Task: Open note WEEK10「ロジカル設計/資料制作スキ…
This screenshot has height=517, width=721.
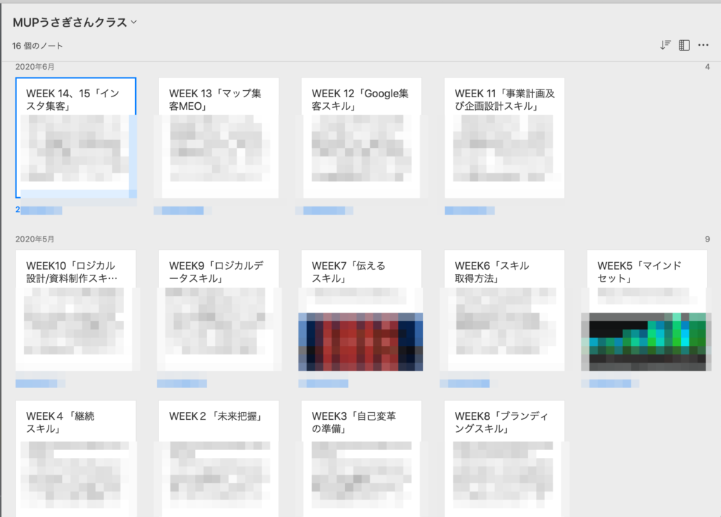Action: (x=76, y=311)
